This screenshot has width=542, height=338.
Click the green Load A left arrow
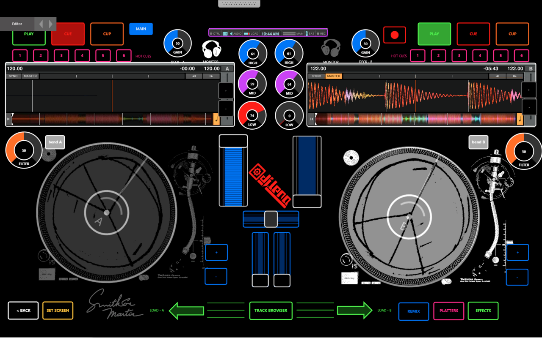[x=186, y=311]
